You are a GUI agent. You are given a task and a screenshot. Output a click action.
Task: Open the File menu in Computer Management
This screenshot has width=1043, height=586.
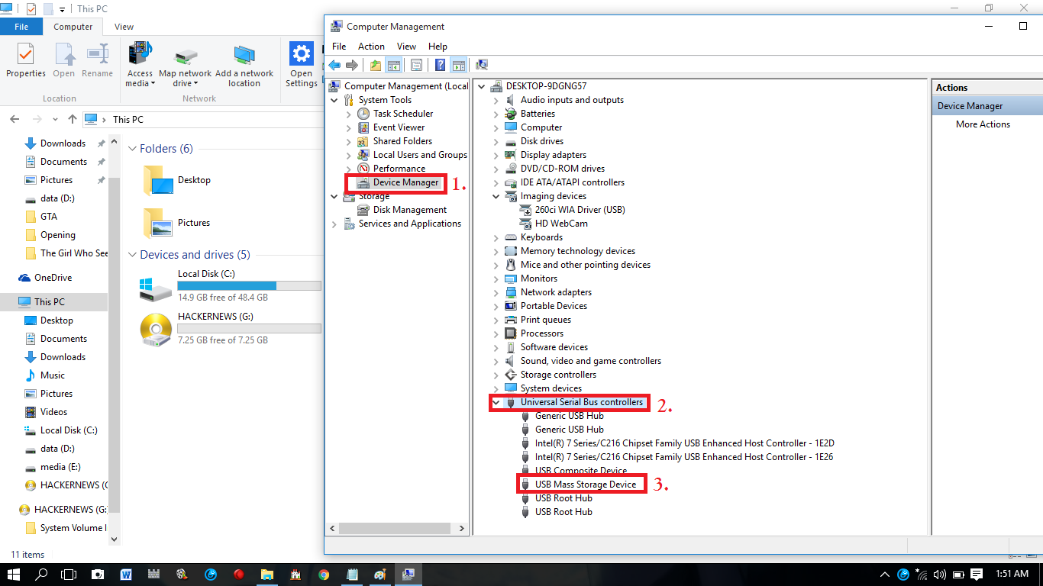coord(339,47)
